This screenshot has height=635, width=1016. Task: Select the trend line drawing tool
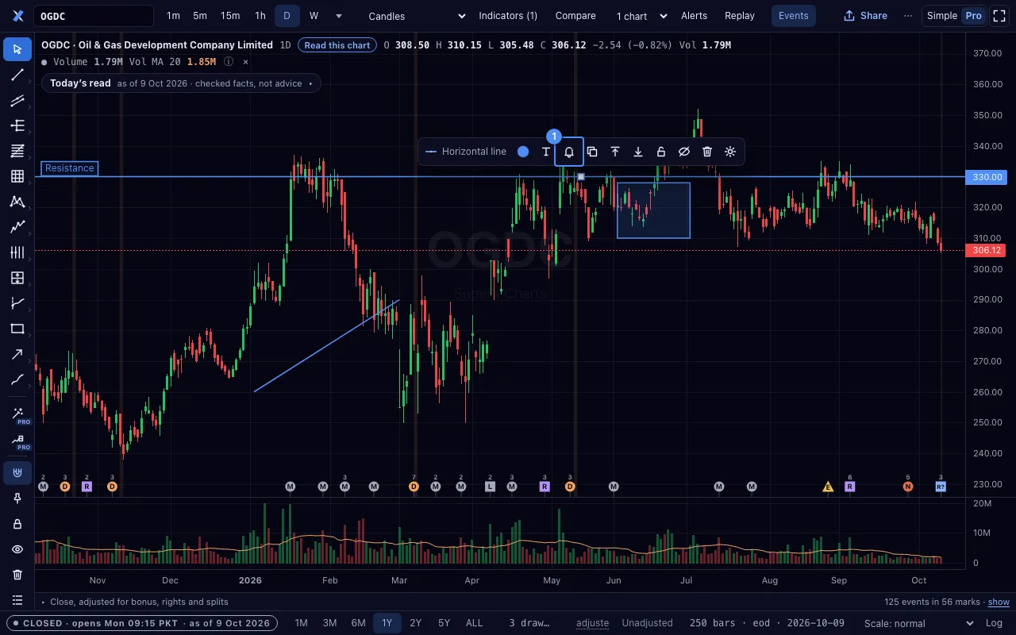tap(17, 75)
